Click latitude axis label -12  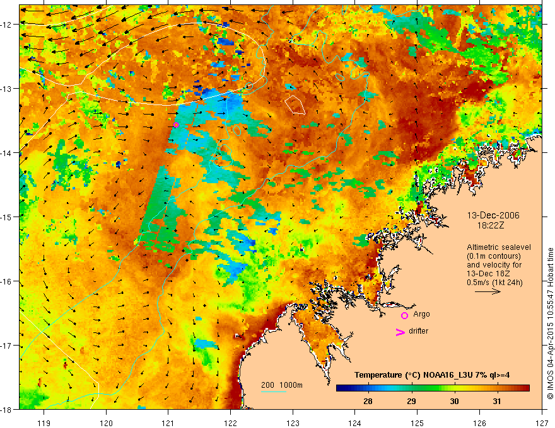6,25
